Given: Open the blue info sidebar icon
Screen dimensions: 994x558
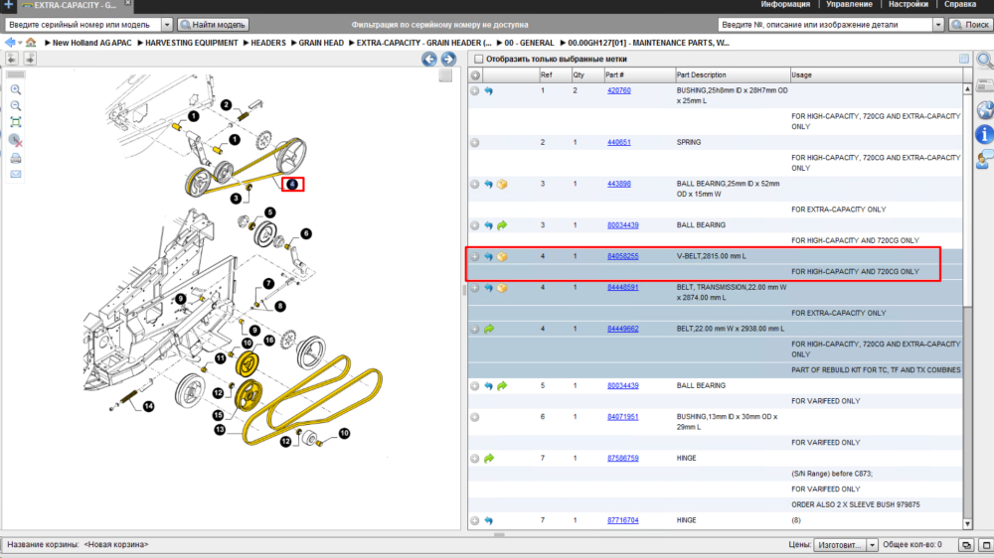Looking at the screenshot, I should 984,134.
